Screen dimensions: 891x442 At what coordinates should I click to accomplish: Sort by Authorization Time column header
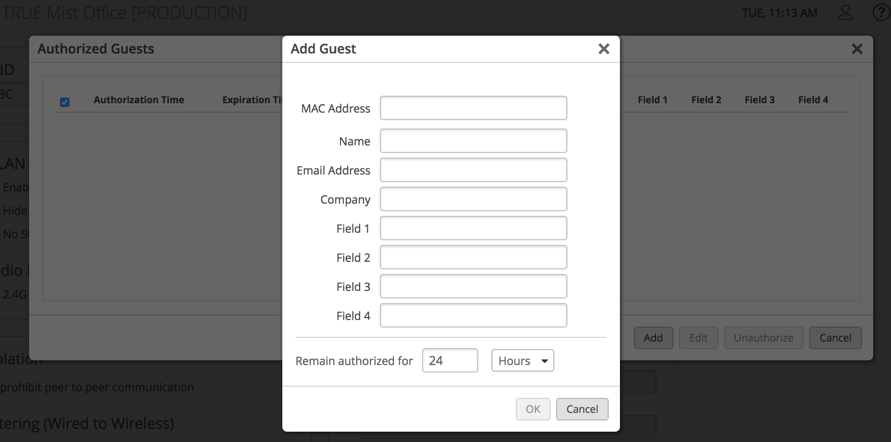139,100
